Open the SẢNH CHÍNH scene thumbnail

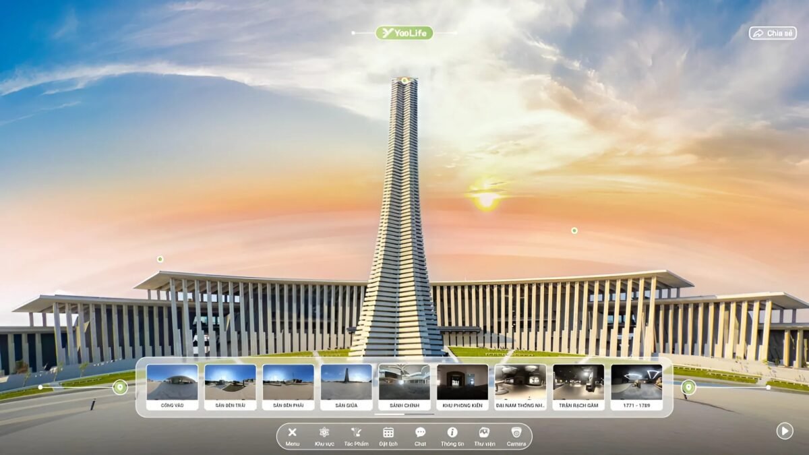(404, 387)
